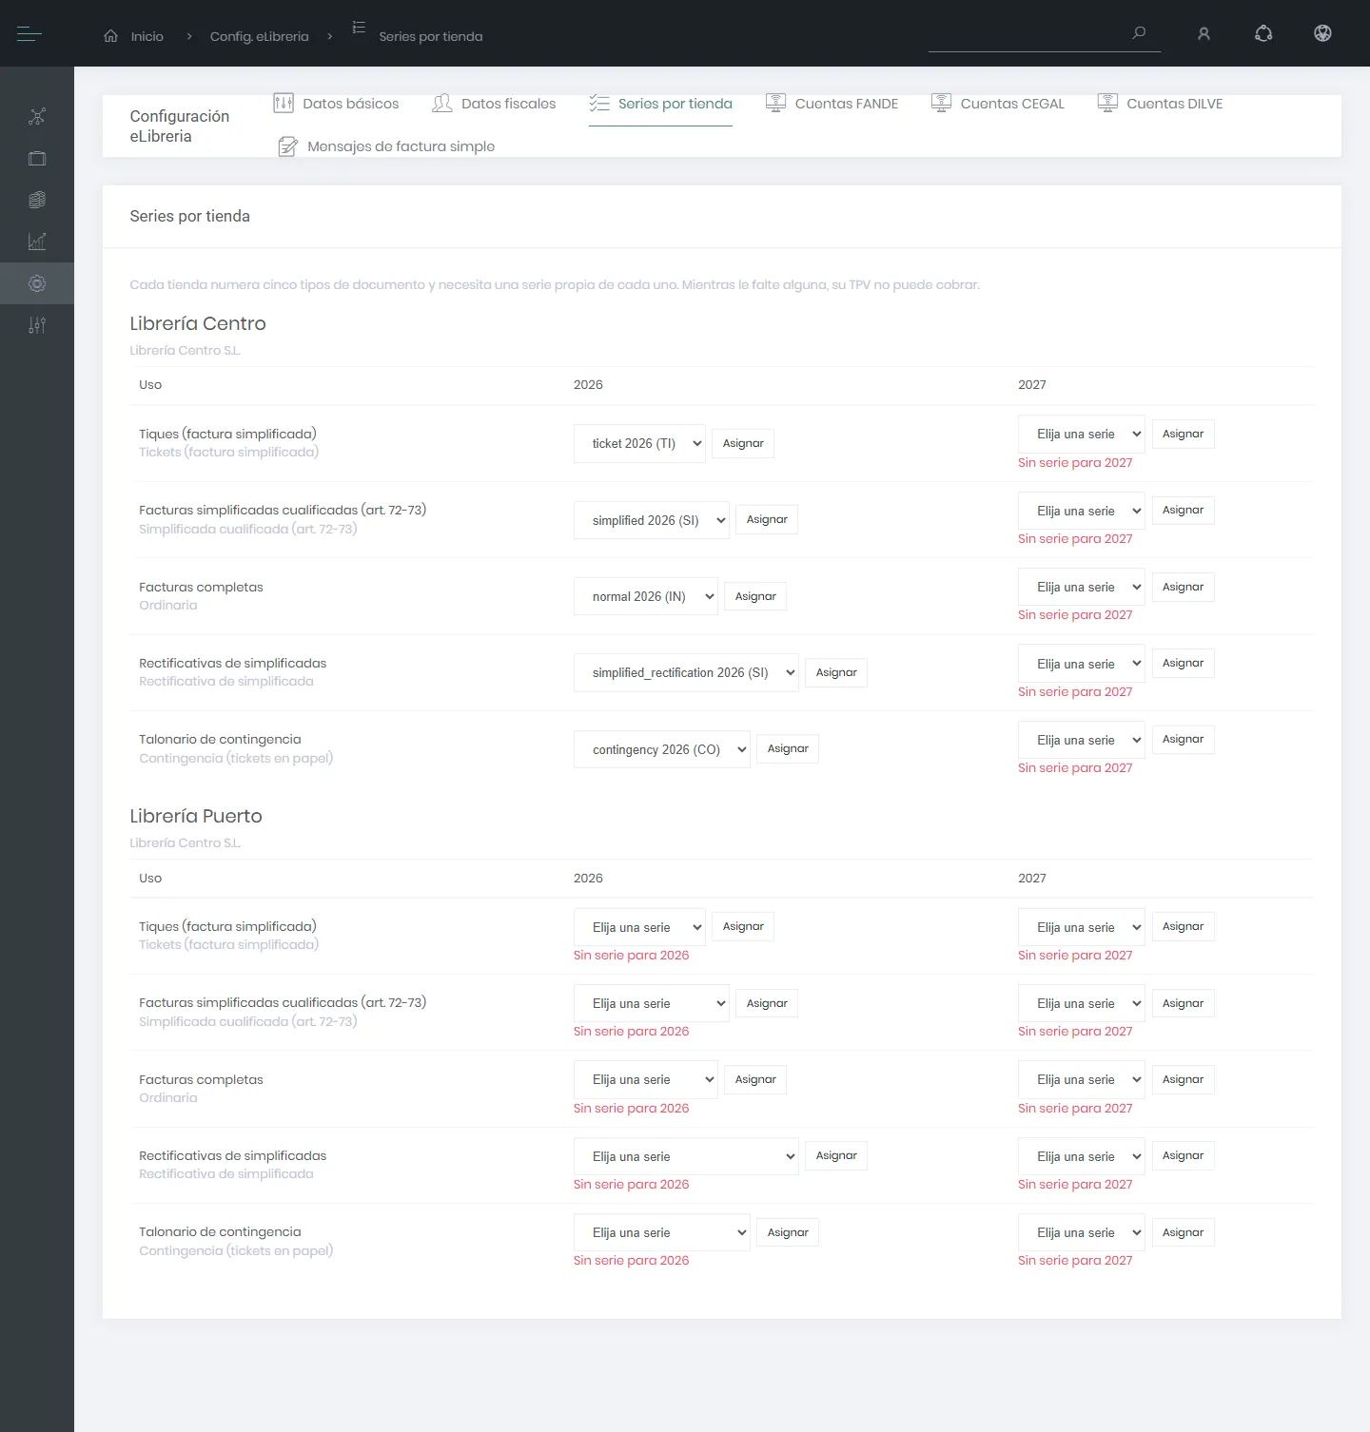Select the gear settings icon in the sidebar

pyautogui.click(x=37, y=283)
